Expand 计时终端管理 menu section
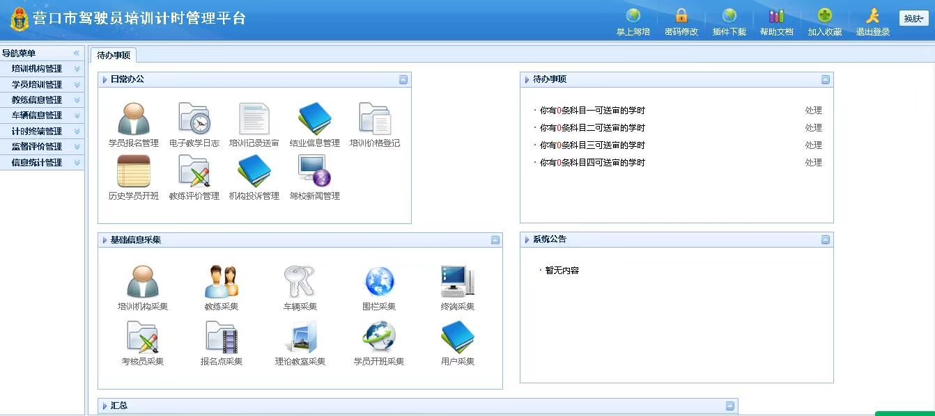935x416 pixels. click(x=42, y=131)
